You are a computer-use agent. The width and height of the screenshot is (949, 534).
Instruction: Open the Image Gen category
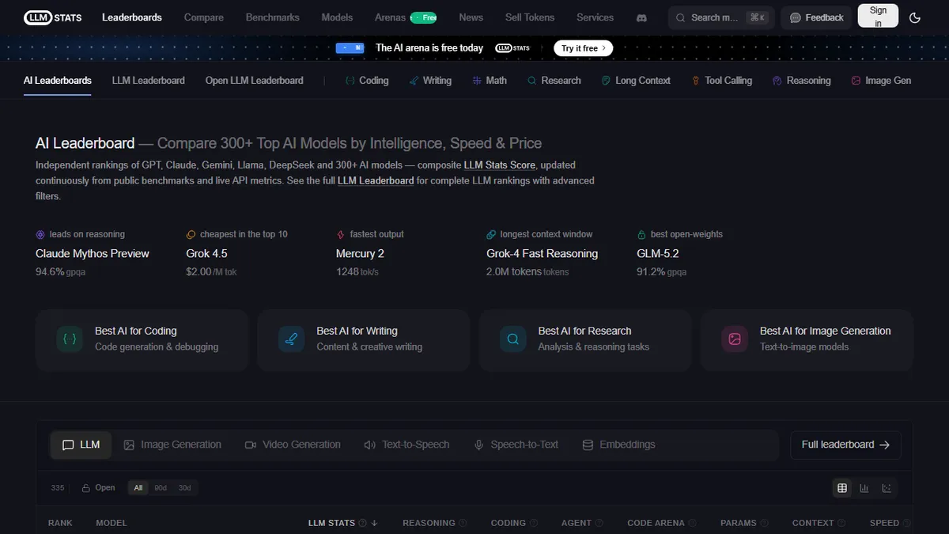tap(881, 81)
